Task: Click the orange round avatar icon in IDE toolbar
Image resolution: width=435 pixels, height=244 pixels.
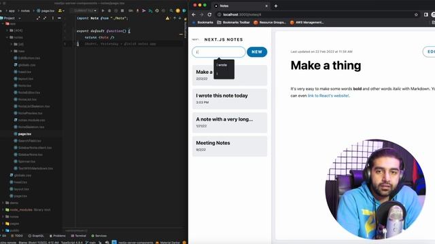Action: pyautogui.click(x=178, y=11)
